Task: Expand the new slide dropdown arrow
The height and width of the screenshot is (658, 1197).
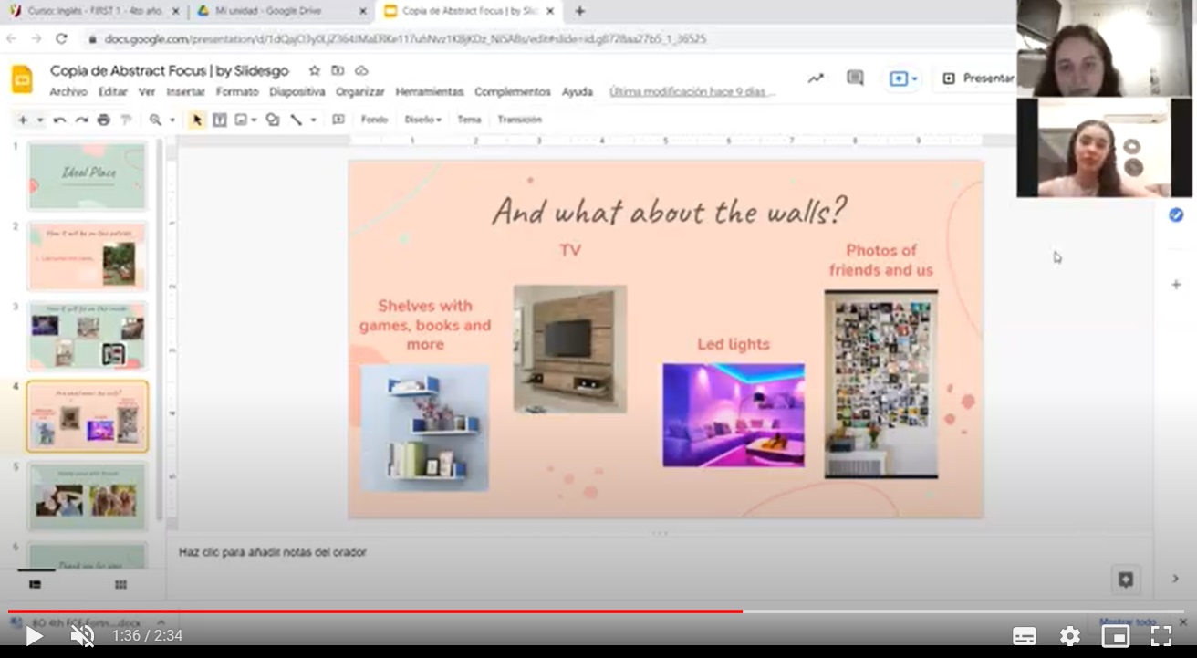Action: click(x=39, y=120)
